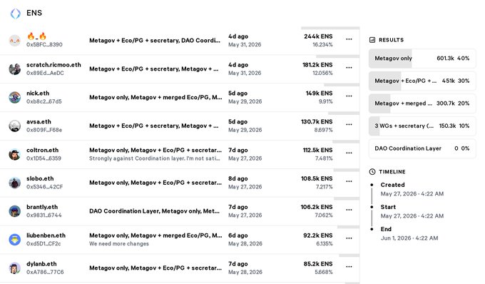The image size is (485, 284).
Task: Open more options for dylanb.eth vote
Action: tap(349, 267)
